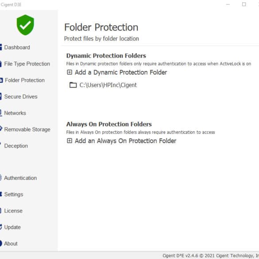This screenshot has height=259, width=259.
Task: Click Add a Dynamic Protection Folder
Action: pos(121,72)
